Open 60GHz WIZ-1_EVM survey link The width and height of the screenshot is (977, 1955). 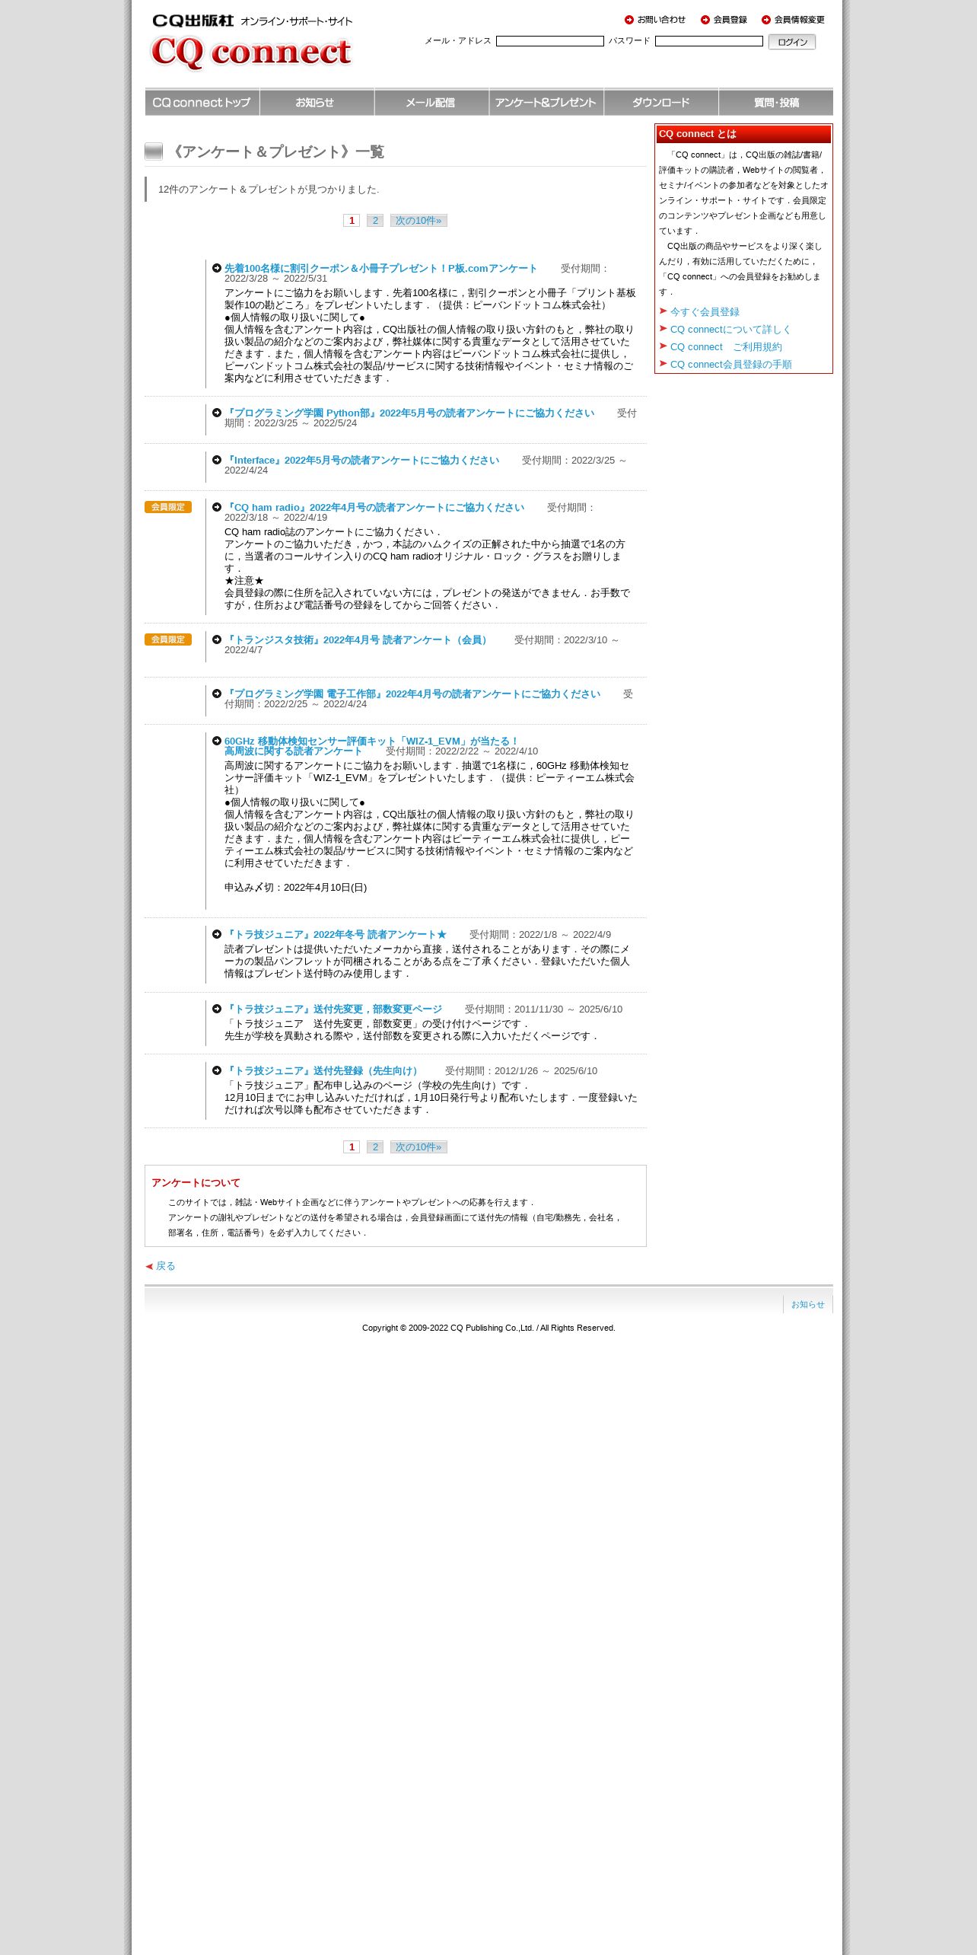tap(371, 746)
